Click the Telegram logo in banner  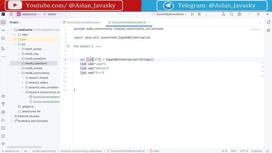pyautogui.click(x=168, y=6)
